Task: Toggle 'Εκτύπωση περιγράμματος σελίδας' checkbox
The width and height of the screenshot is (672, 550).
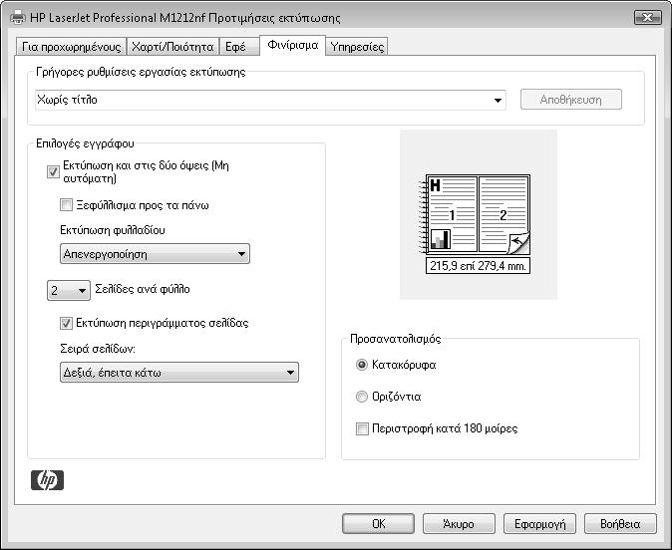Action: pyautogui.click(x=66, y=323)
